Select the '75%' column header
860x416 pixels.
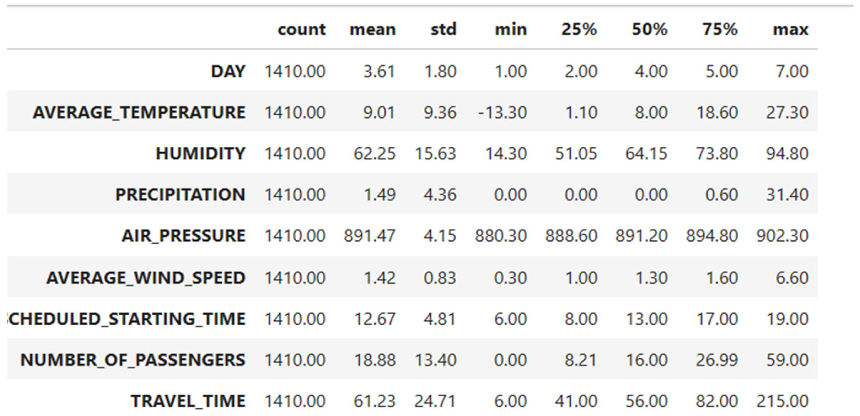click(x=720, y=29)
